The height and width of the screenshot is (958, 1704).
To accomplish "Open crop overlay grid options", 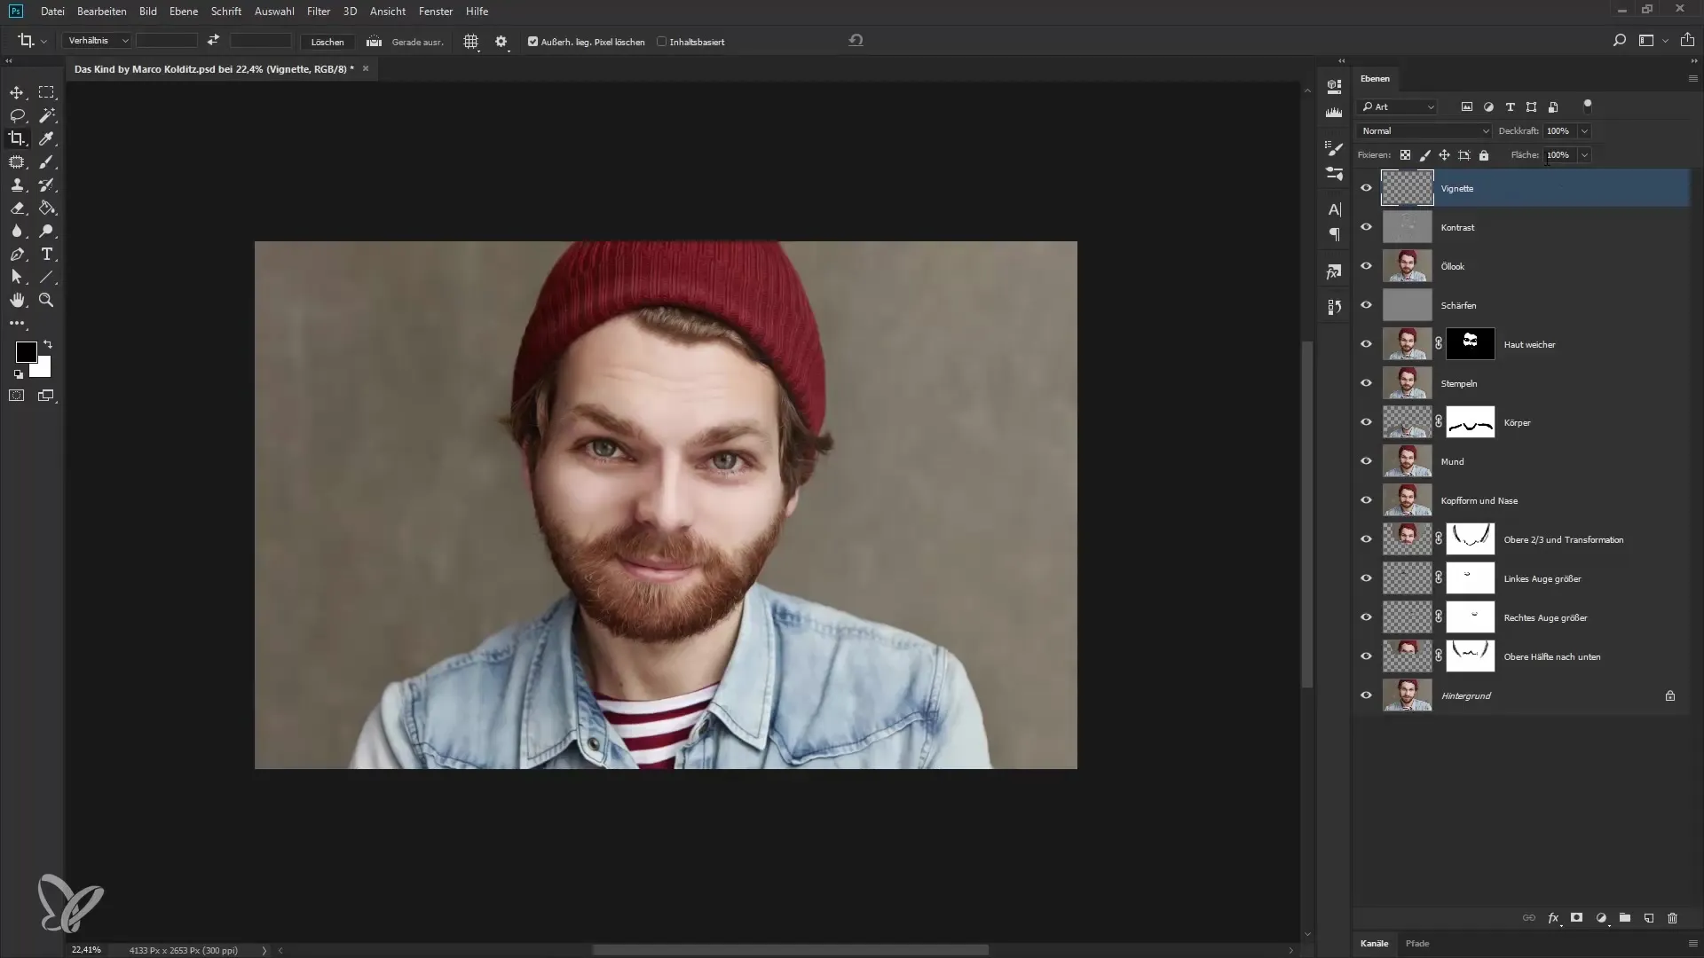I will click(x=470, y=42).
